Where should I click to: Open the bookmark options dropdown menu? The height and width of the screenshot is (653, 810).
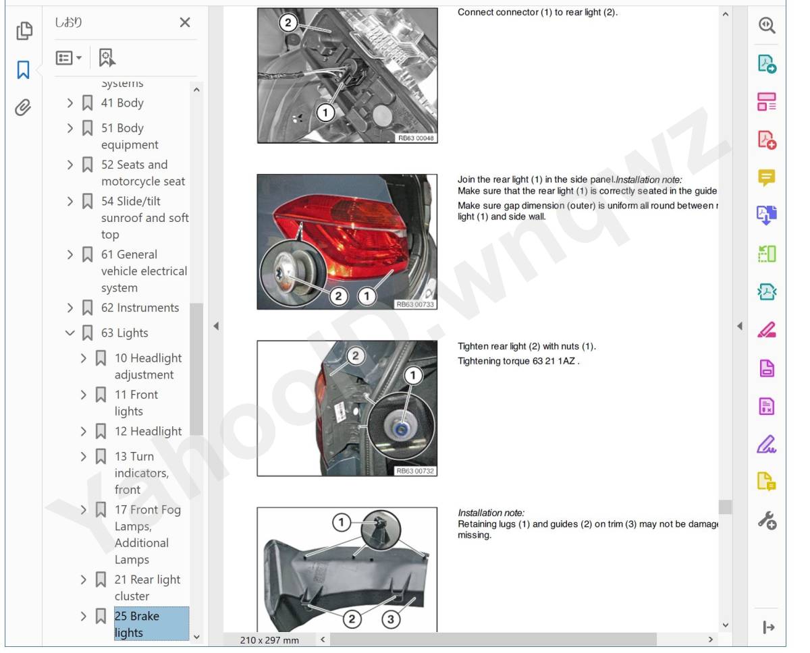pos(69,58)
